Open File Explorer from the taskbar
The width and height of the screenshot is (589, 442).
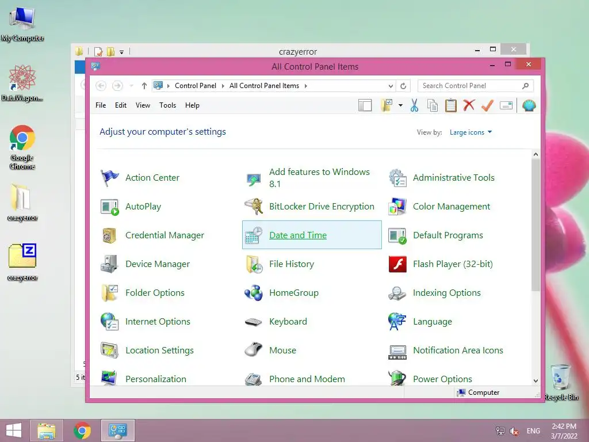point(47,430)
